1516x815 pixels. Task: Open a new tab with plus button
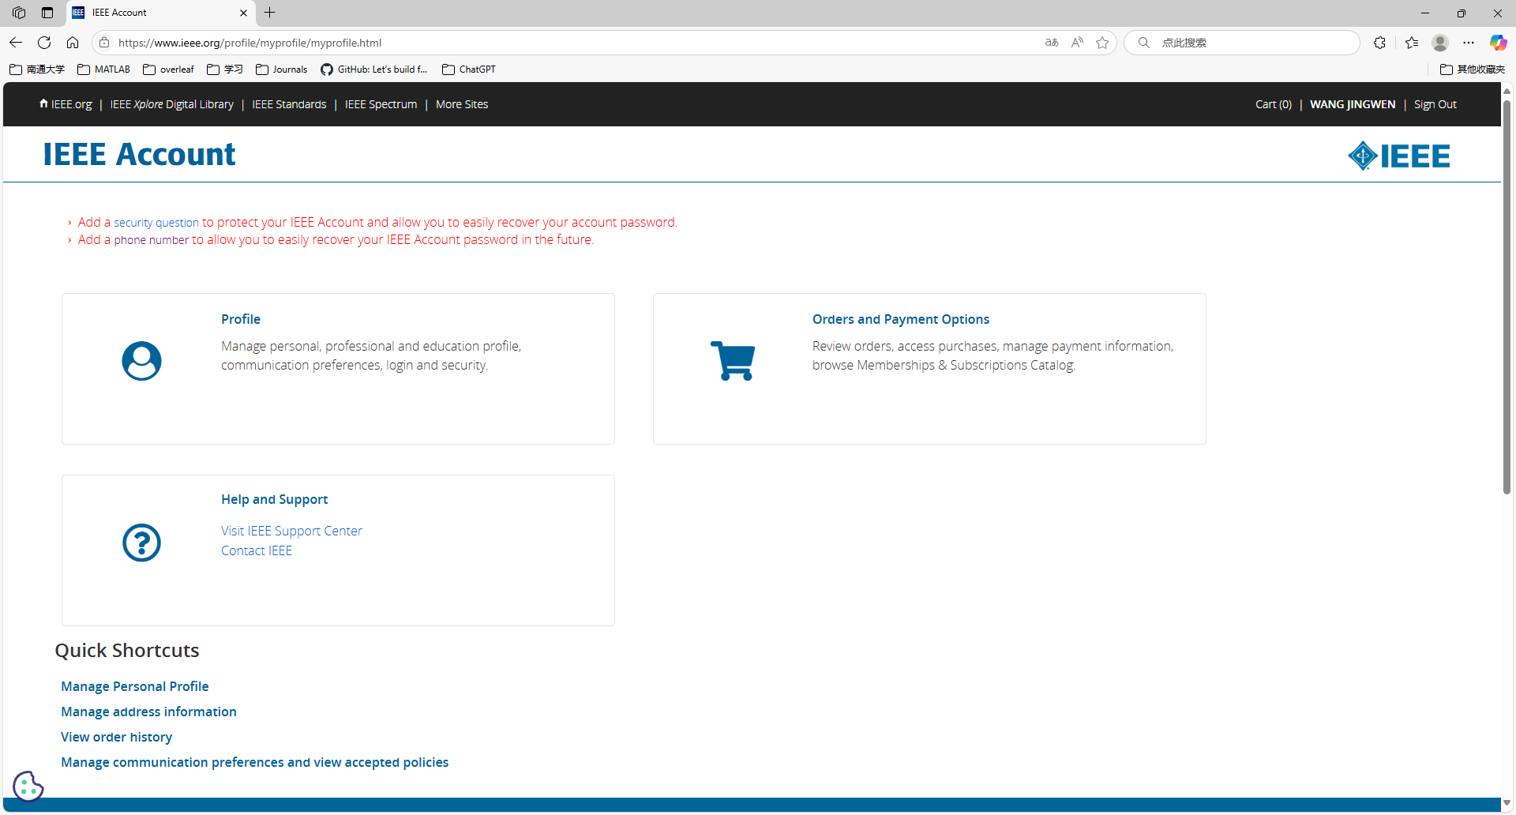[270, 13]
